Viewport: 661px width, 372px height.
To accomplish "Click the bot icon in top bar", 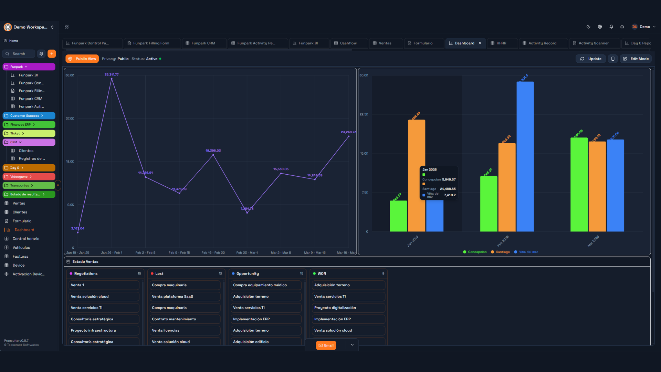I will [622, 27].
